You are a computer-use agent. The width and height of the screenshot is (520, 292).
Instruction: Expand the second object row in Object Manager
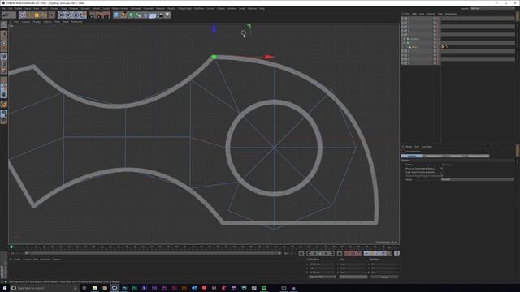[x=403, y=23]
